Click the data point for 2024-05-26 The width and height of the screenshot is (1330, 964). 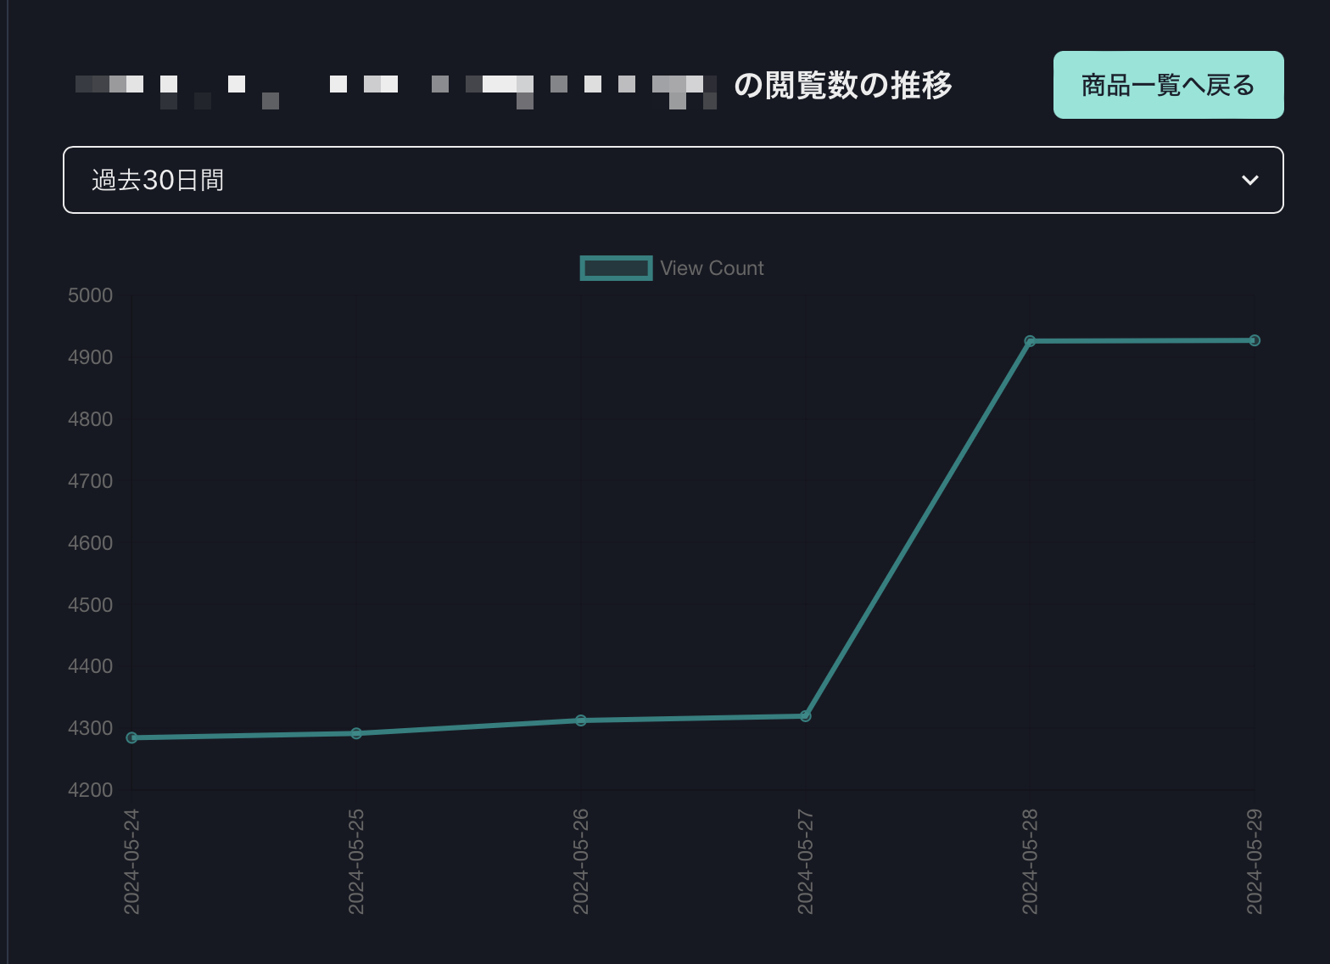(x=581, y=720)
